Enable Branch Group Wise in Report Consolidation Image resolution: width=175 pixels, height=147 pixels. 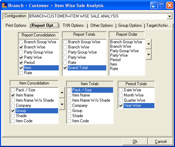pos(21,42)
